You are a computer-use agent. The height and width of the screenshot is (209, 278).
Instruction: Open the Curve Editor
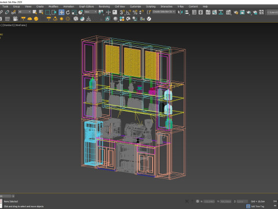pos(214,12)
